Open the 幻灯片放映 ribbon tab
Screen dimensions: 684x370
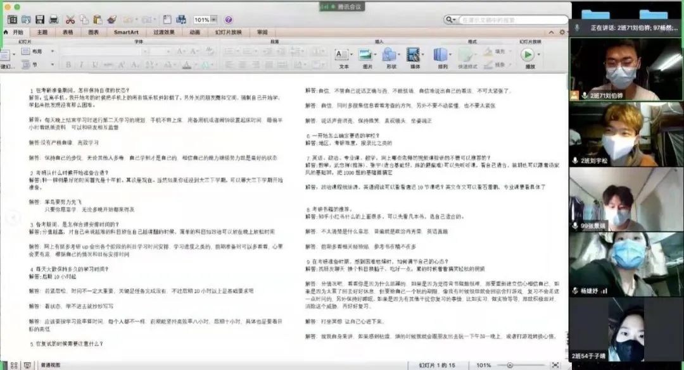[x=228, y=32]
